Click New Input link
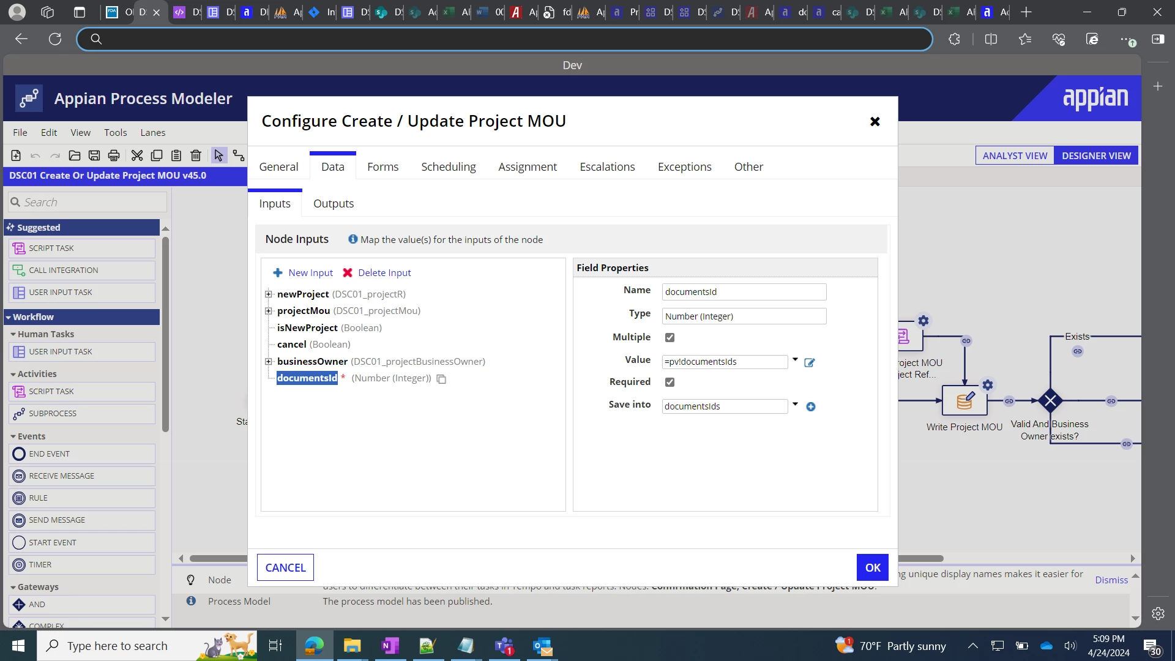The width and height of the screenshot is (1175, 661). (304, 273)
